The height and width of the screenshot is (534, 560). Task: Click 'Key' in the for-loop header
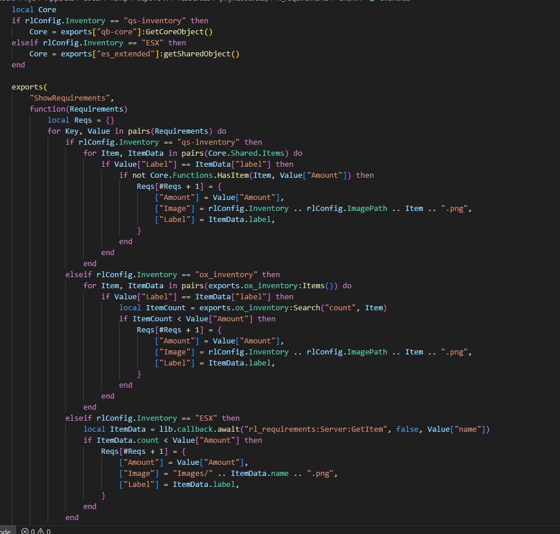click(x=72, y=131)
